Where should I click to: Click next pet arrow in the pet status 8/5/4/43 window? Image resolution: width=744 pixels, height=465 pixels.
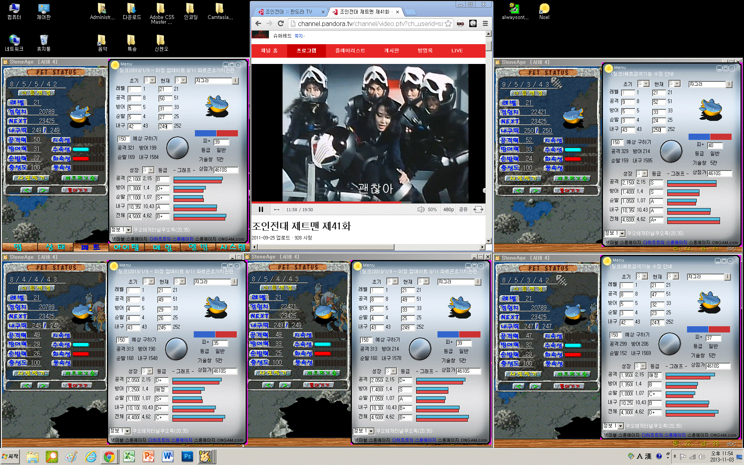(x=285, y=385)
